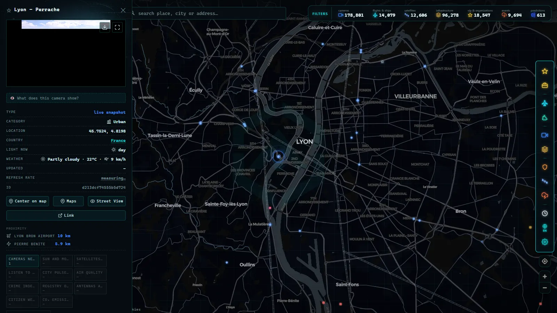Viewport: 557px width, 313px height.
Task: Ask 'What does this camera show?'
Action: click(66, 98)
